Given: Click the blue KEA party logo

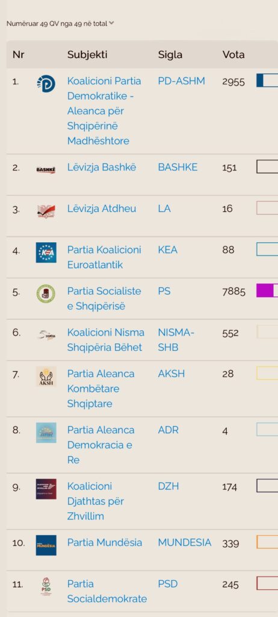Looking at the screenshot, I should pos(46,252).
